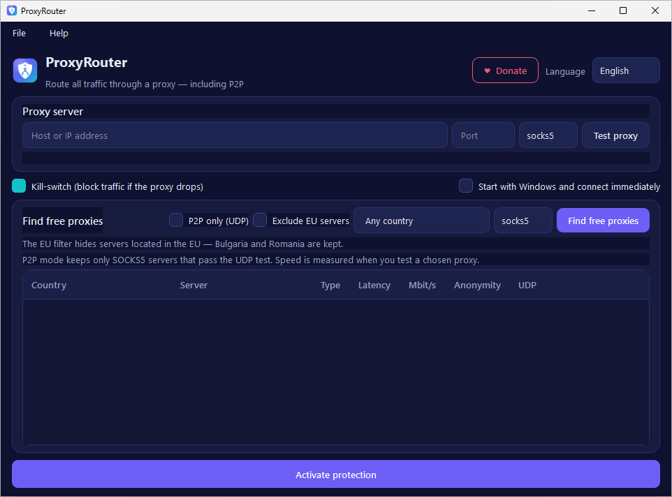Screen dimensions: 672x497
Task: Maximize the ProxyRouter window
Action: (623, 10)
